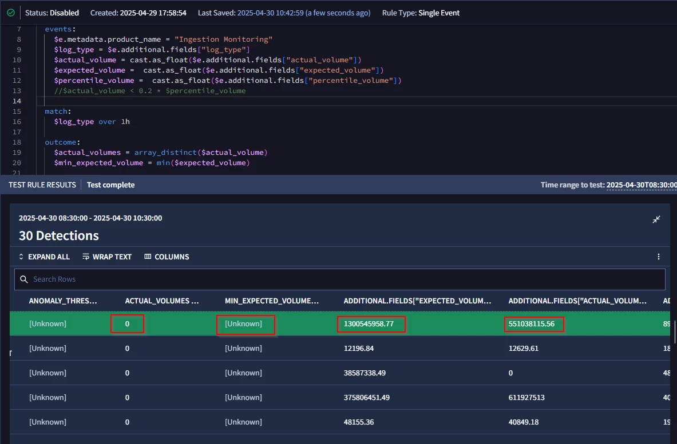Sort by ANOMALY_THRES... column header
Image resolution: width=677 pixels, height=444 pixels.
[x=63, y=301]
